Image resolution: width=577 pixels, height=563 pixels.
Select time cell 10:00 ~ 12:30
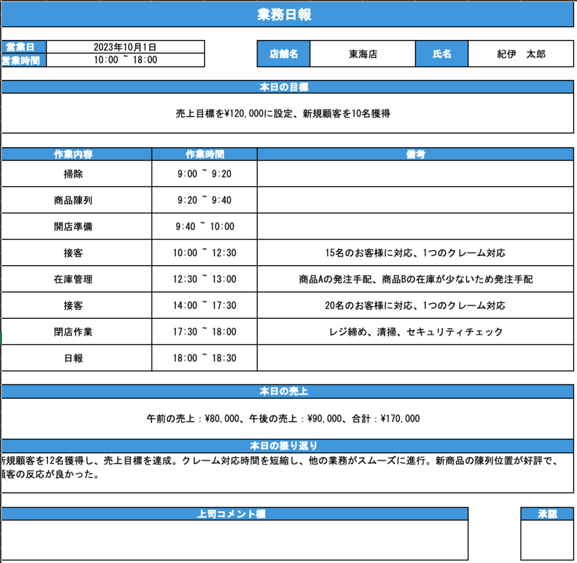point(204,253)
